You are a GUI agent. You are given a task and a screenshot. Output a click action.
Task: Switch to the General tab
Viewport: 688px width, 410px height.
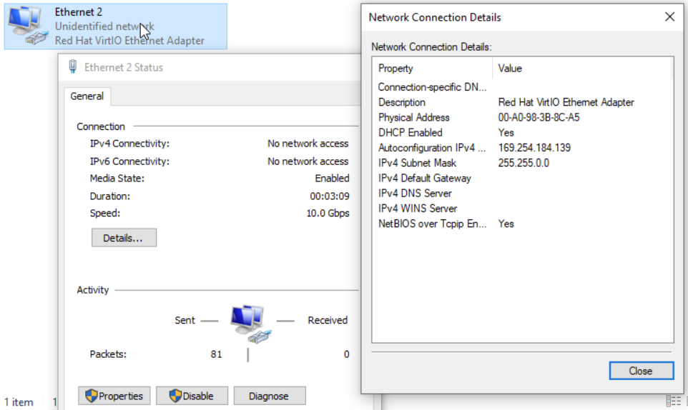click(87, 96)
